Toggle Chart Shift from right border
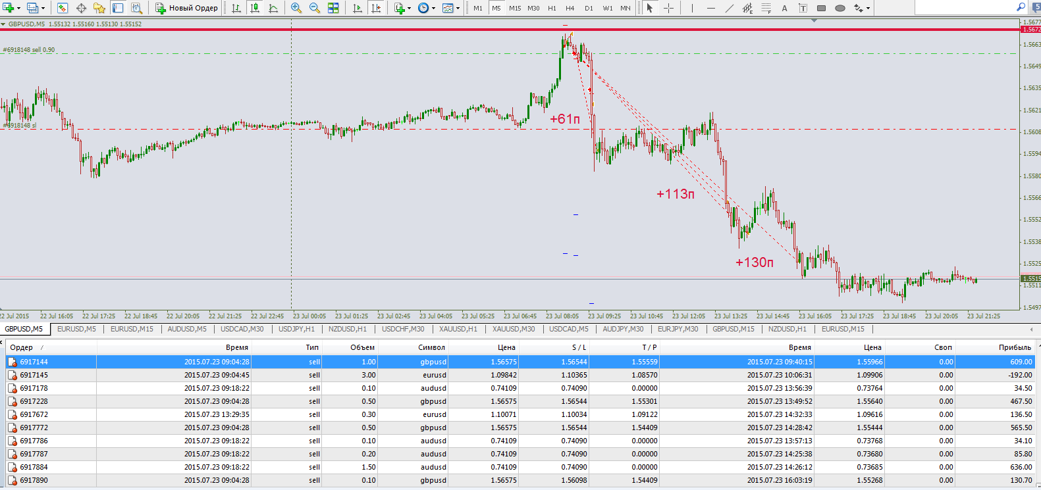 click(375, 8)
